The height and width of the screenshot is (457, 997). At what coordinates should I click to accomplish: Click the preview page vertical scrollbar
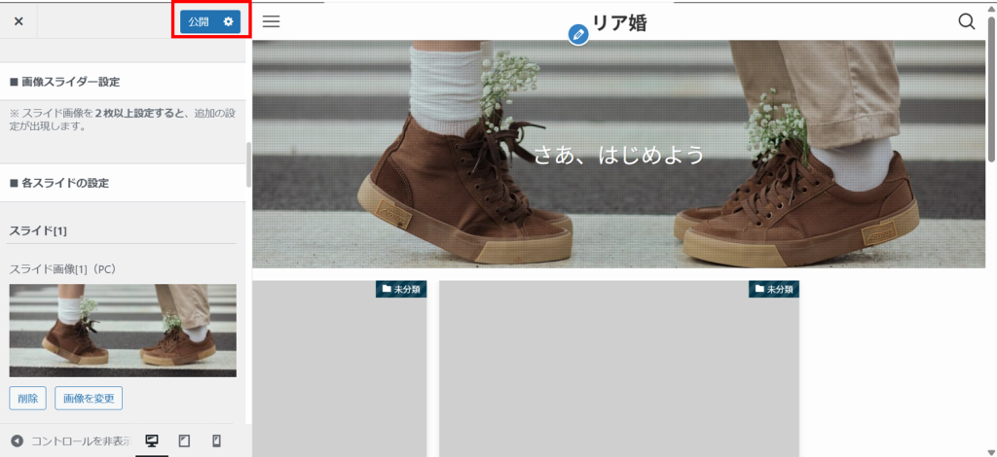[x=991, y=97]
